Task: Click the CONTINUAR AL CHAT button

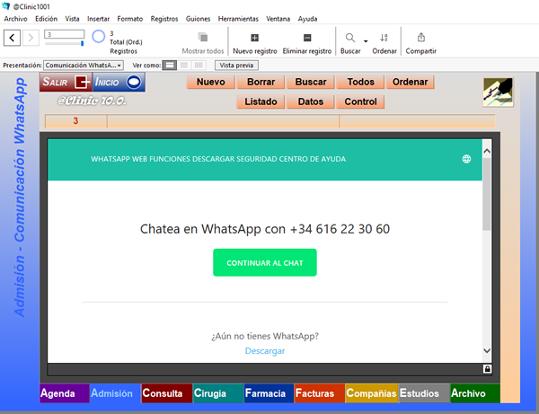Action: tap(265, 262)
